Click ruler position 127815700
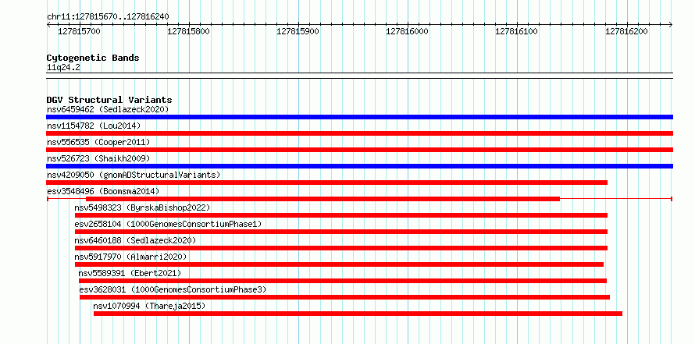Screen dimensions: 695x344 pyautogui.click(x=79, y=32)
